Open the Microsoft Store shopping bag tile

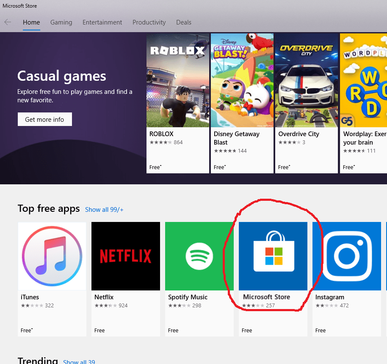273,256
